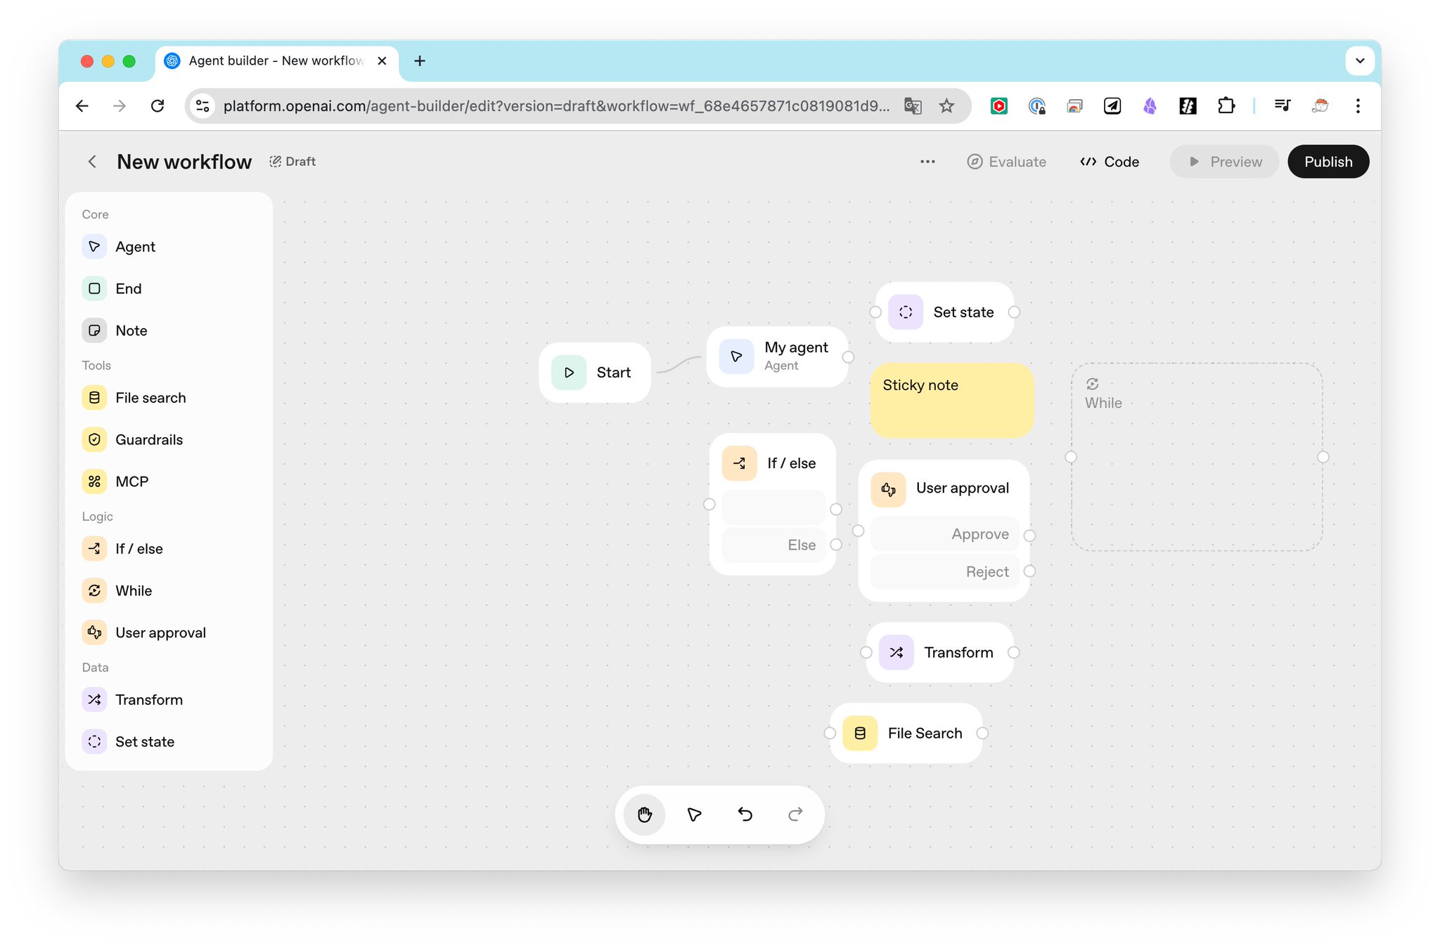Expand the browser tab list chevron
This screenshot has height=948, width=1440.
(x=1359, y=61)
